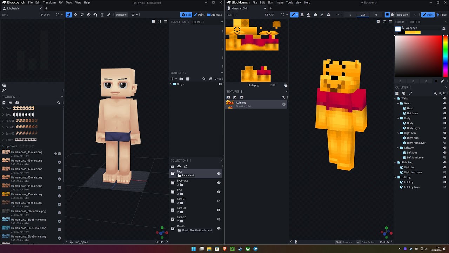Select the Eraser tool
Image resolution: width=449 pixels, height=253 pixels.
tap(315, 15)
